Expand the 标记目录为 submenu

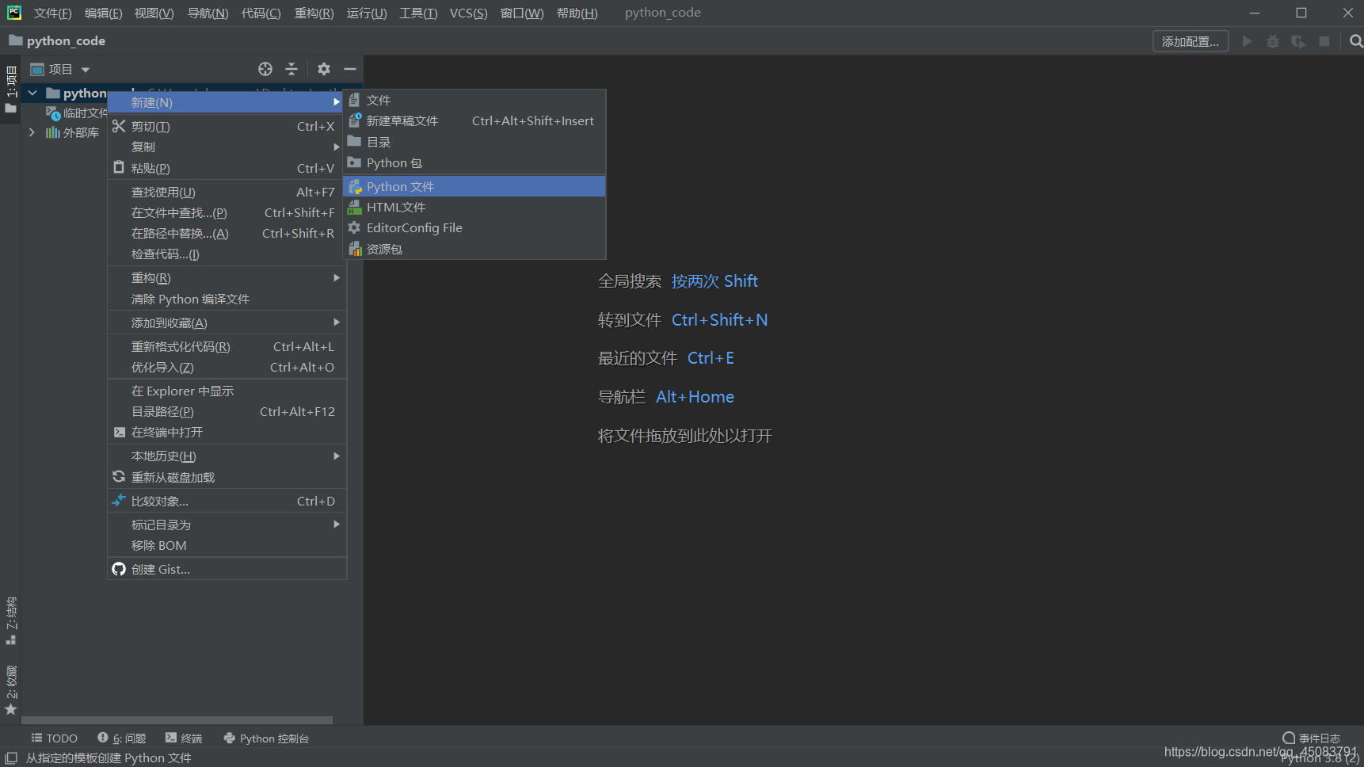coord(227,525)
